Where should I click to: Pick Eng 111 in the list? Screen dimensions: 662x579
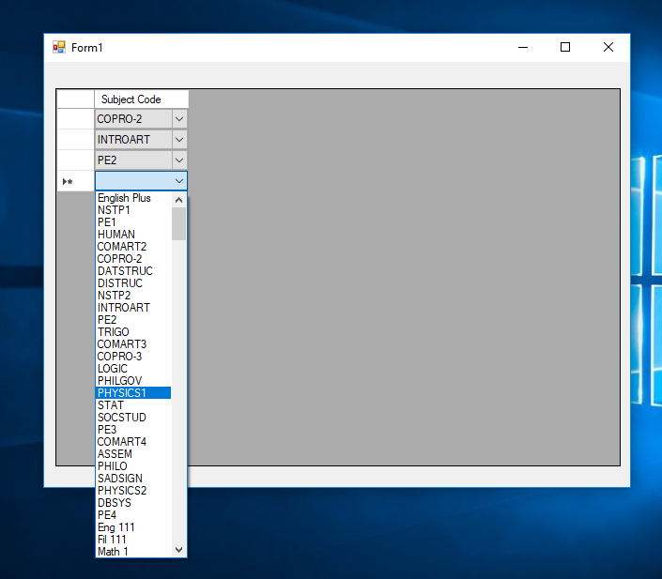click(x=133, y=527)
